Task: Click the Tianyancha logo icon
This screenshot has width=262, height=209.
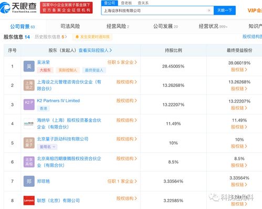Action: click(x=5, y=7)
